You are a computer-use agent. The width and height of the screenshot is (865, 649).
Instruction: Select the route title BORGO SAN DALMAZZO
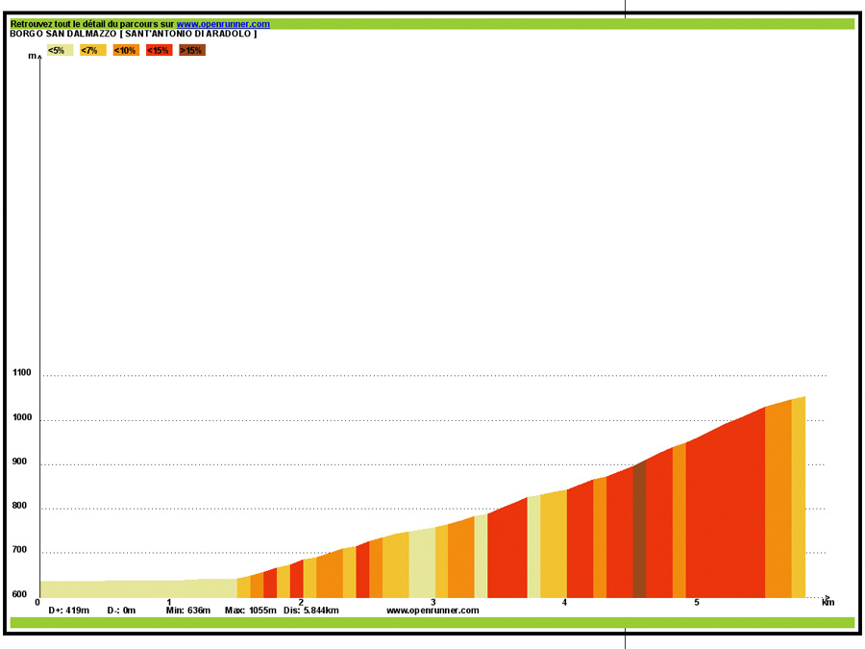[62, 34]
